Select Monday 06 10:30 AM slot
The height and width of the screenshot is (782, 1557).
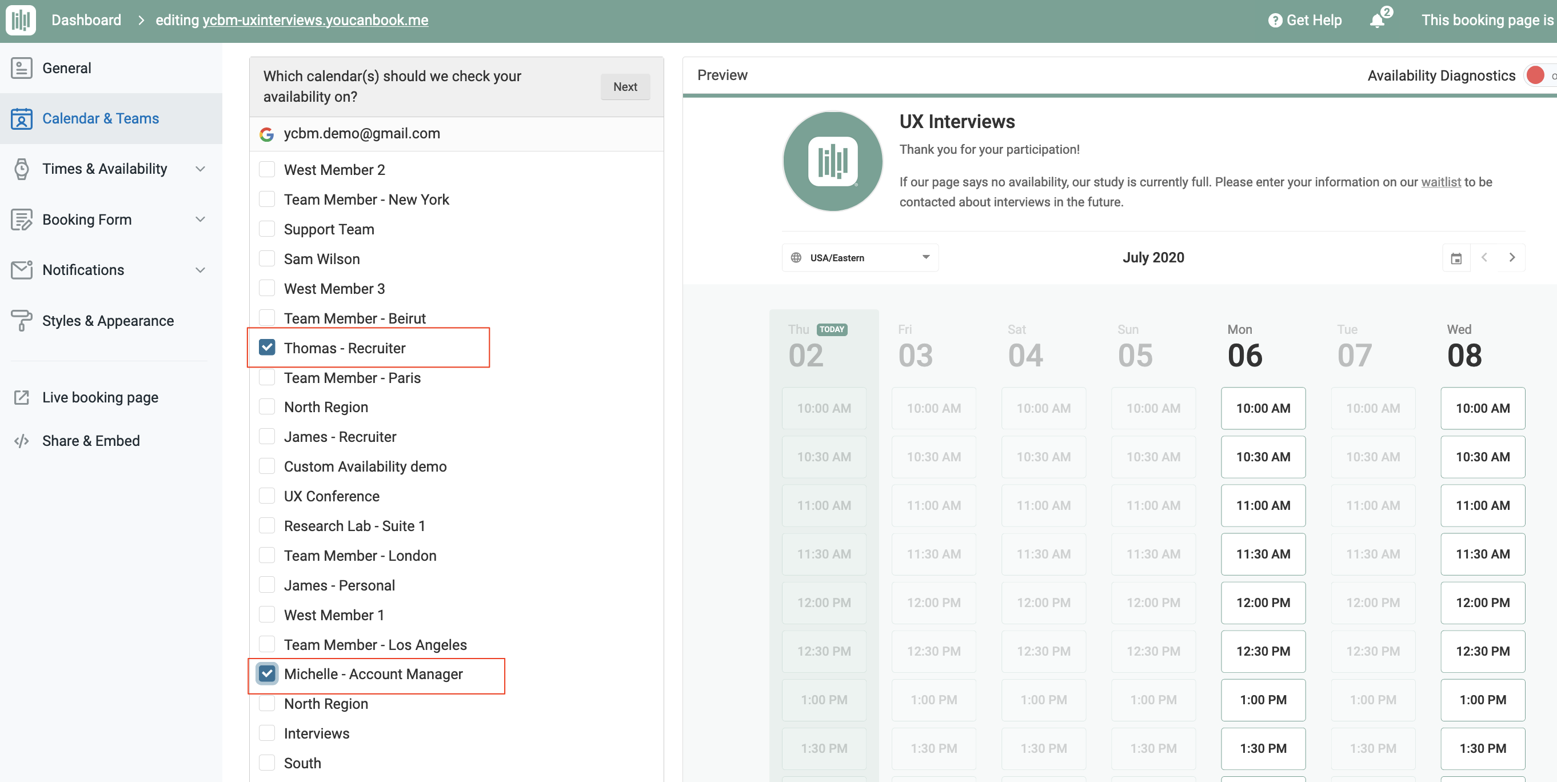(x=1263, y=457)
